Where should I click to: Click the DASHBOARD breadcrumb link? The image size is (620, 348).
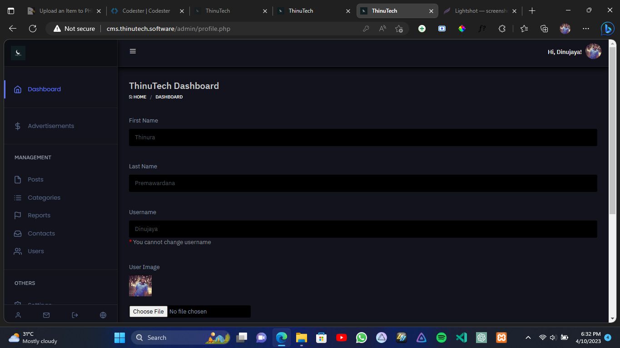tap(169, 97)
